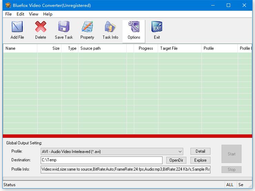
Task: Open the Help menu
Action: click(x=48, y=14)
